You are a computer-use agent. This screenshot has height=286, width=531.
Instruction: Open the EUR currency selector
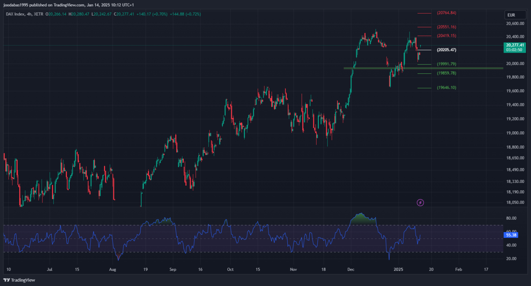pos(511,15)
